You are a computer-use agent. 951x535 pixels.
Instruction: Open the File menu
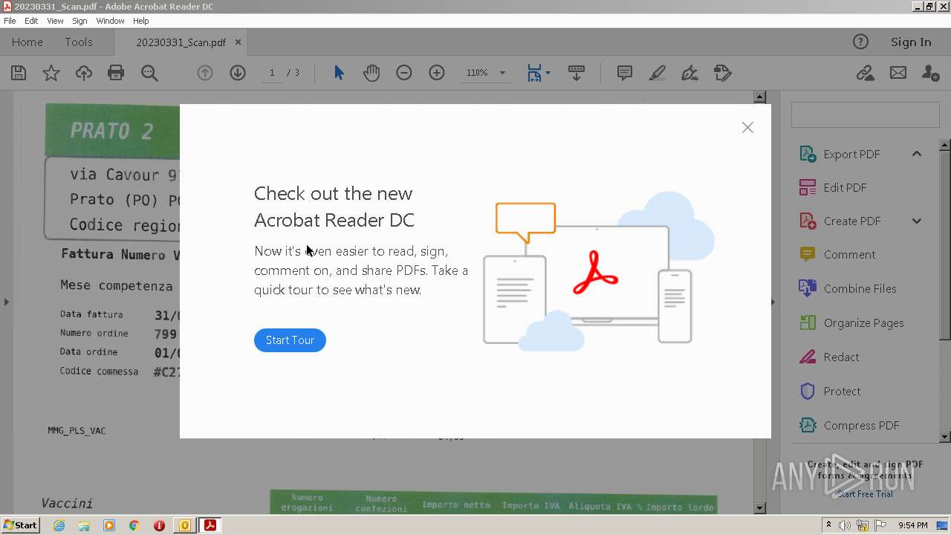(x=10, y=21)
